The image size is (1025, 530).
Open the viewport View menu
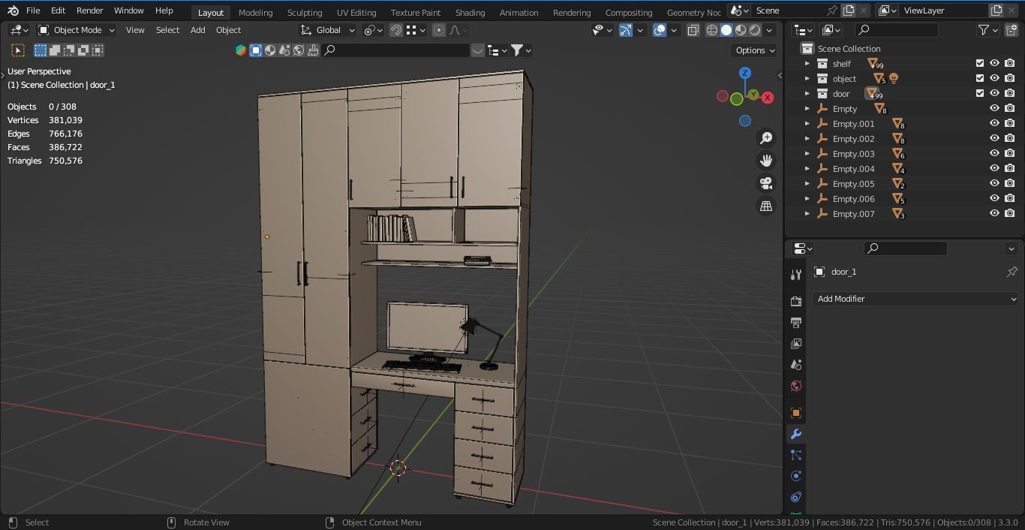coord(135,30)
